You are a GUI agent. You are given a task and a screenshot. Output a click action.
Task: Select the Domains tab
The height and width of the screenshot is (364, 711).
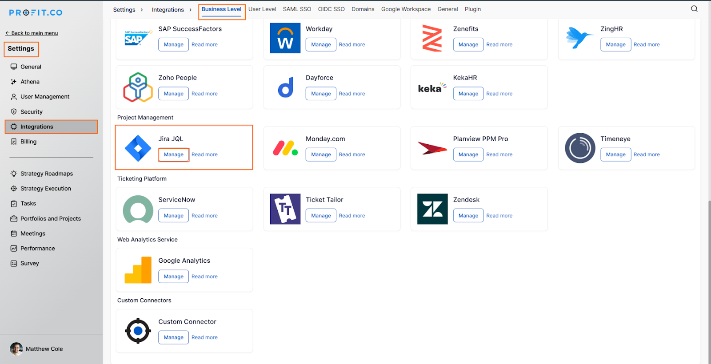tap(363, 9)
